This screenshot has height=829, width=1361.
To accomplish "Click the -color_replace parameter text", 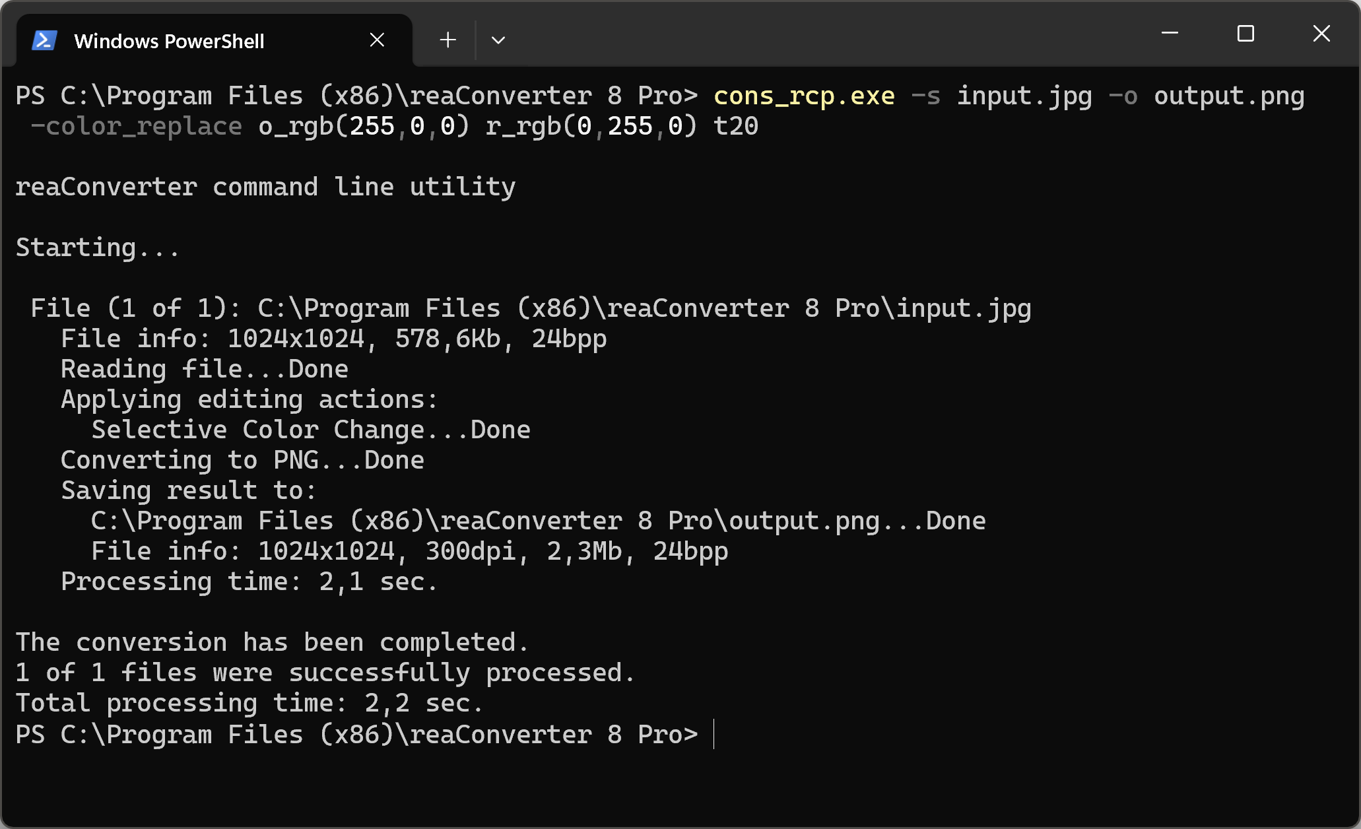I will pyautogui.click(x=137, y=127).
